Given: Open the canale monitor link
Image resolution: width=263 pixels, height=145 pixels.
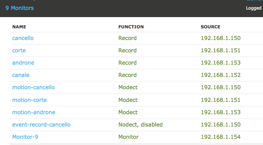Looking at the screenshot, I should point(21,75).
